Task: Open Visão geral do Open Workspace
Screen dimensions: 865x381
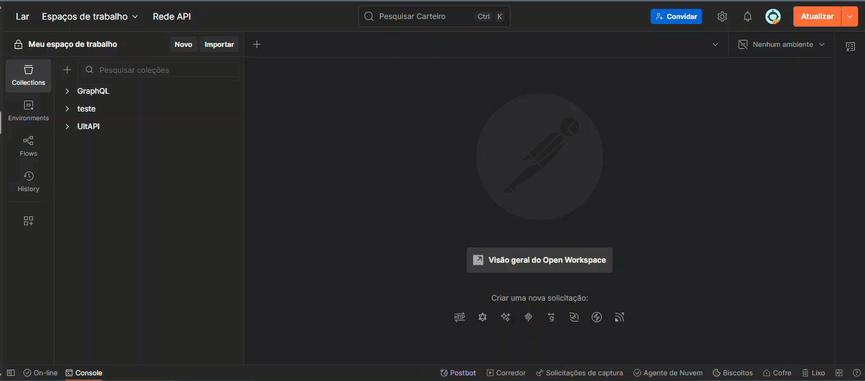Action: pos(540,260)
